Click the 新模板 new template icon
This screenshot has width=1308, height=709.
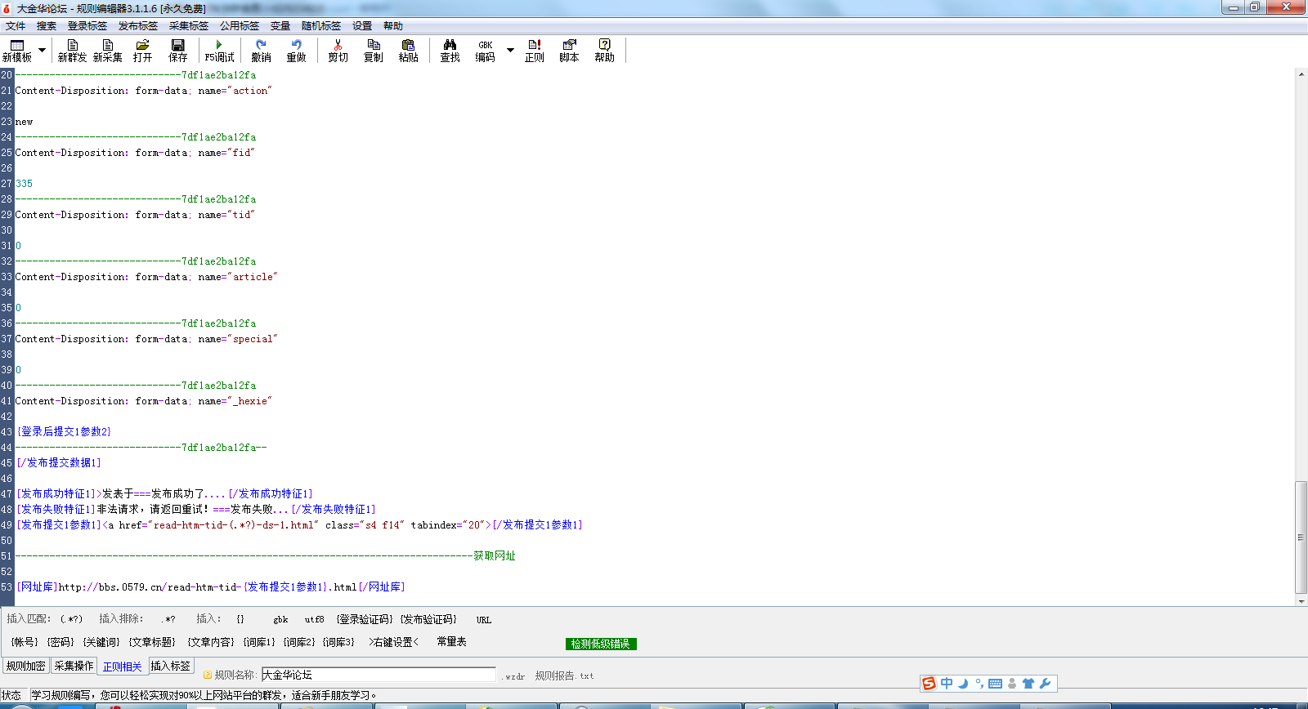16,51
